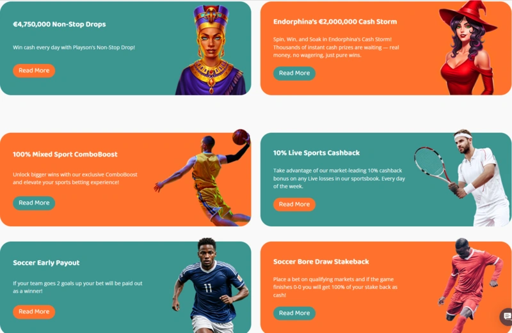Click the Playson Non-Stop Drop description text

pos(74,47)
